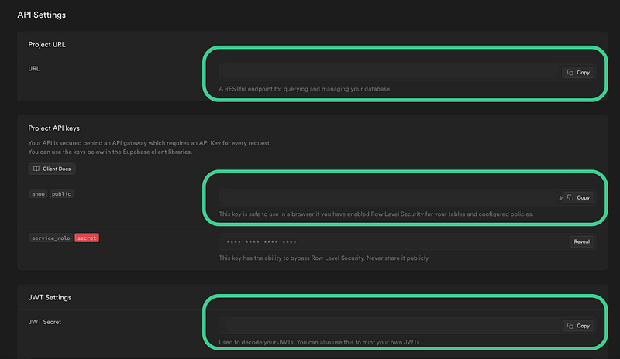Copy the Project URL
620x359 pixels.
point(578,72)
